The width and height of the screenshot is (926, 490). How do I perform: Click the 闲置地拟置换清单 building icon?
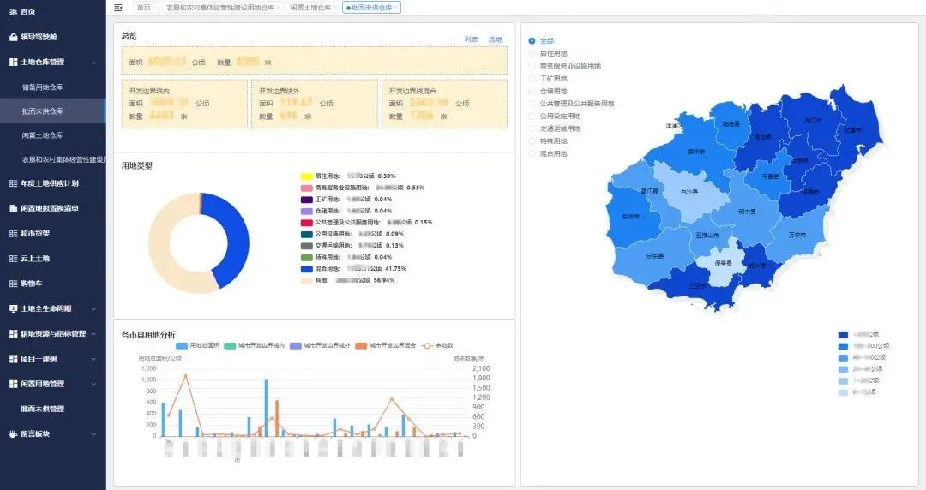tap(13, 208)
